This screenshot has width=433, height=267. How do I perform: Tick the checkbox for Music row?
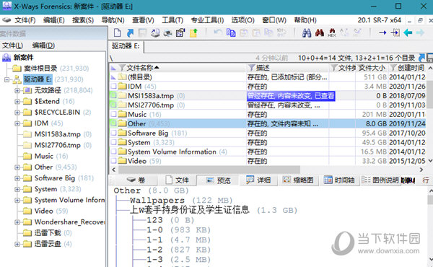[113, 114]
